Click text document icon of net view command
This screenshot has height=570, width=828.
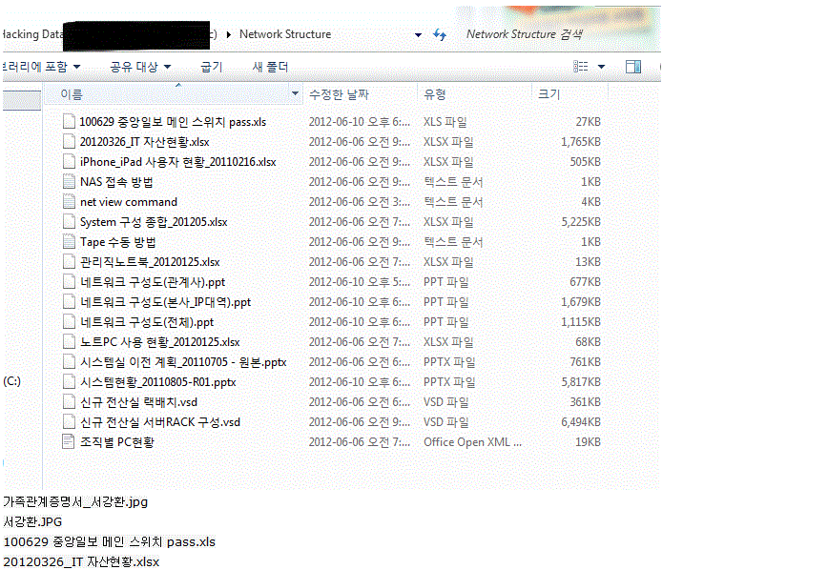(x=69, y=202)
